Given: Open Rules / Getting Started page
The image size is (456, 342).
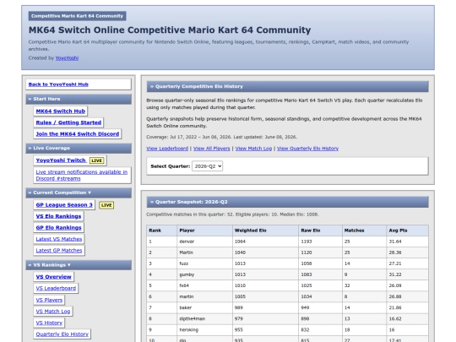Looking at the screenshot, I should point(68,122).
